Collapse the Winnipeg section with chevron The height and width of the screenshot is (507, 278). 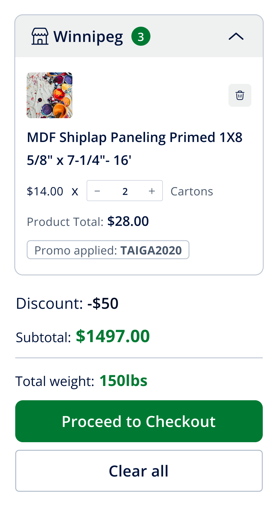point(236,37)
